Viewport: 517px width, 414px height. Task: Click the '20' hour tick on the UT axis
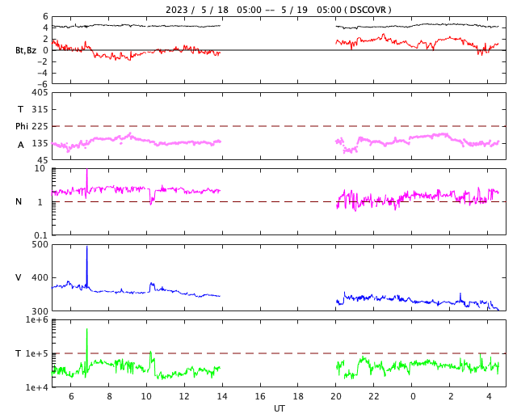(336, 396)
